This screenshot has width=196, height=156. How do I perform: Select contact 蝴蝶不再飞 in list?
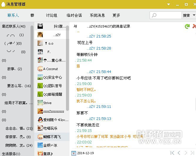[52, 137]
